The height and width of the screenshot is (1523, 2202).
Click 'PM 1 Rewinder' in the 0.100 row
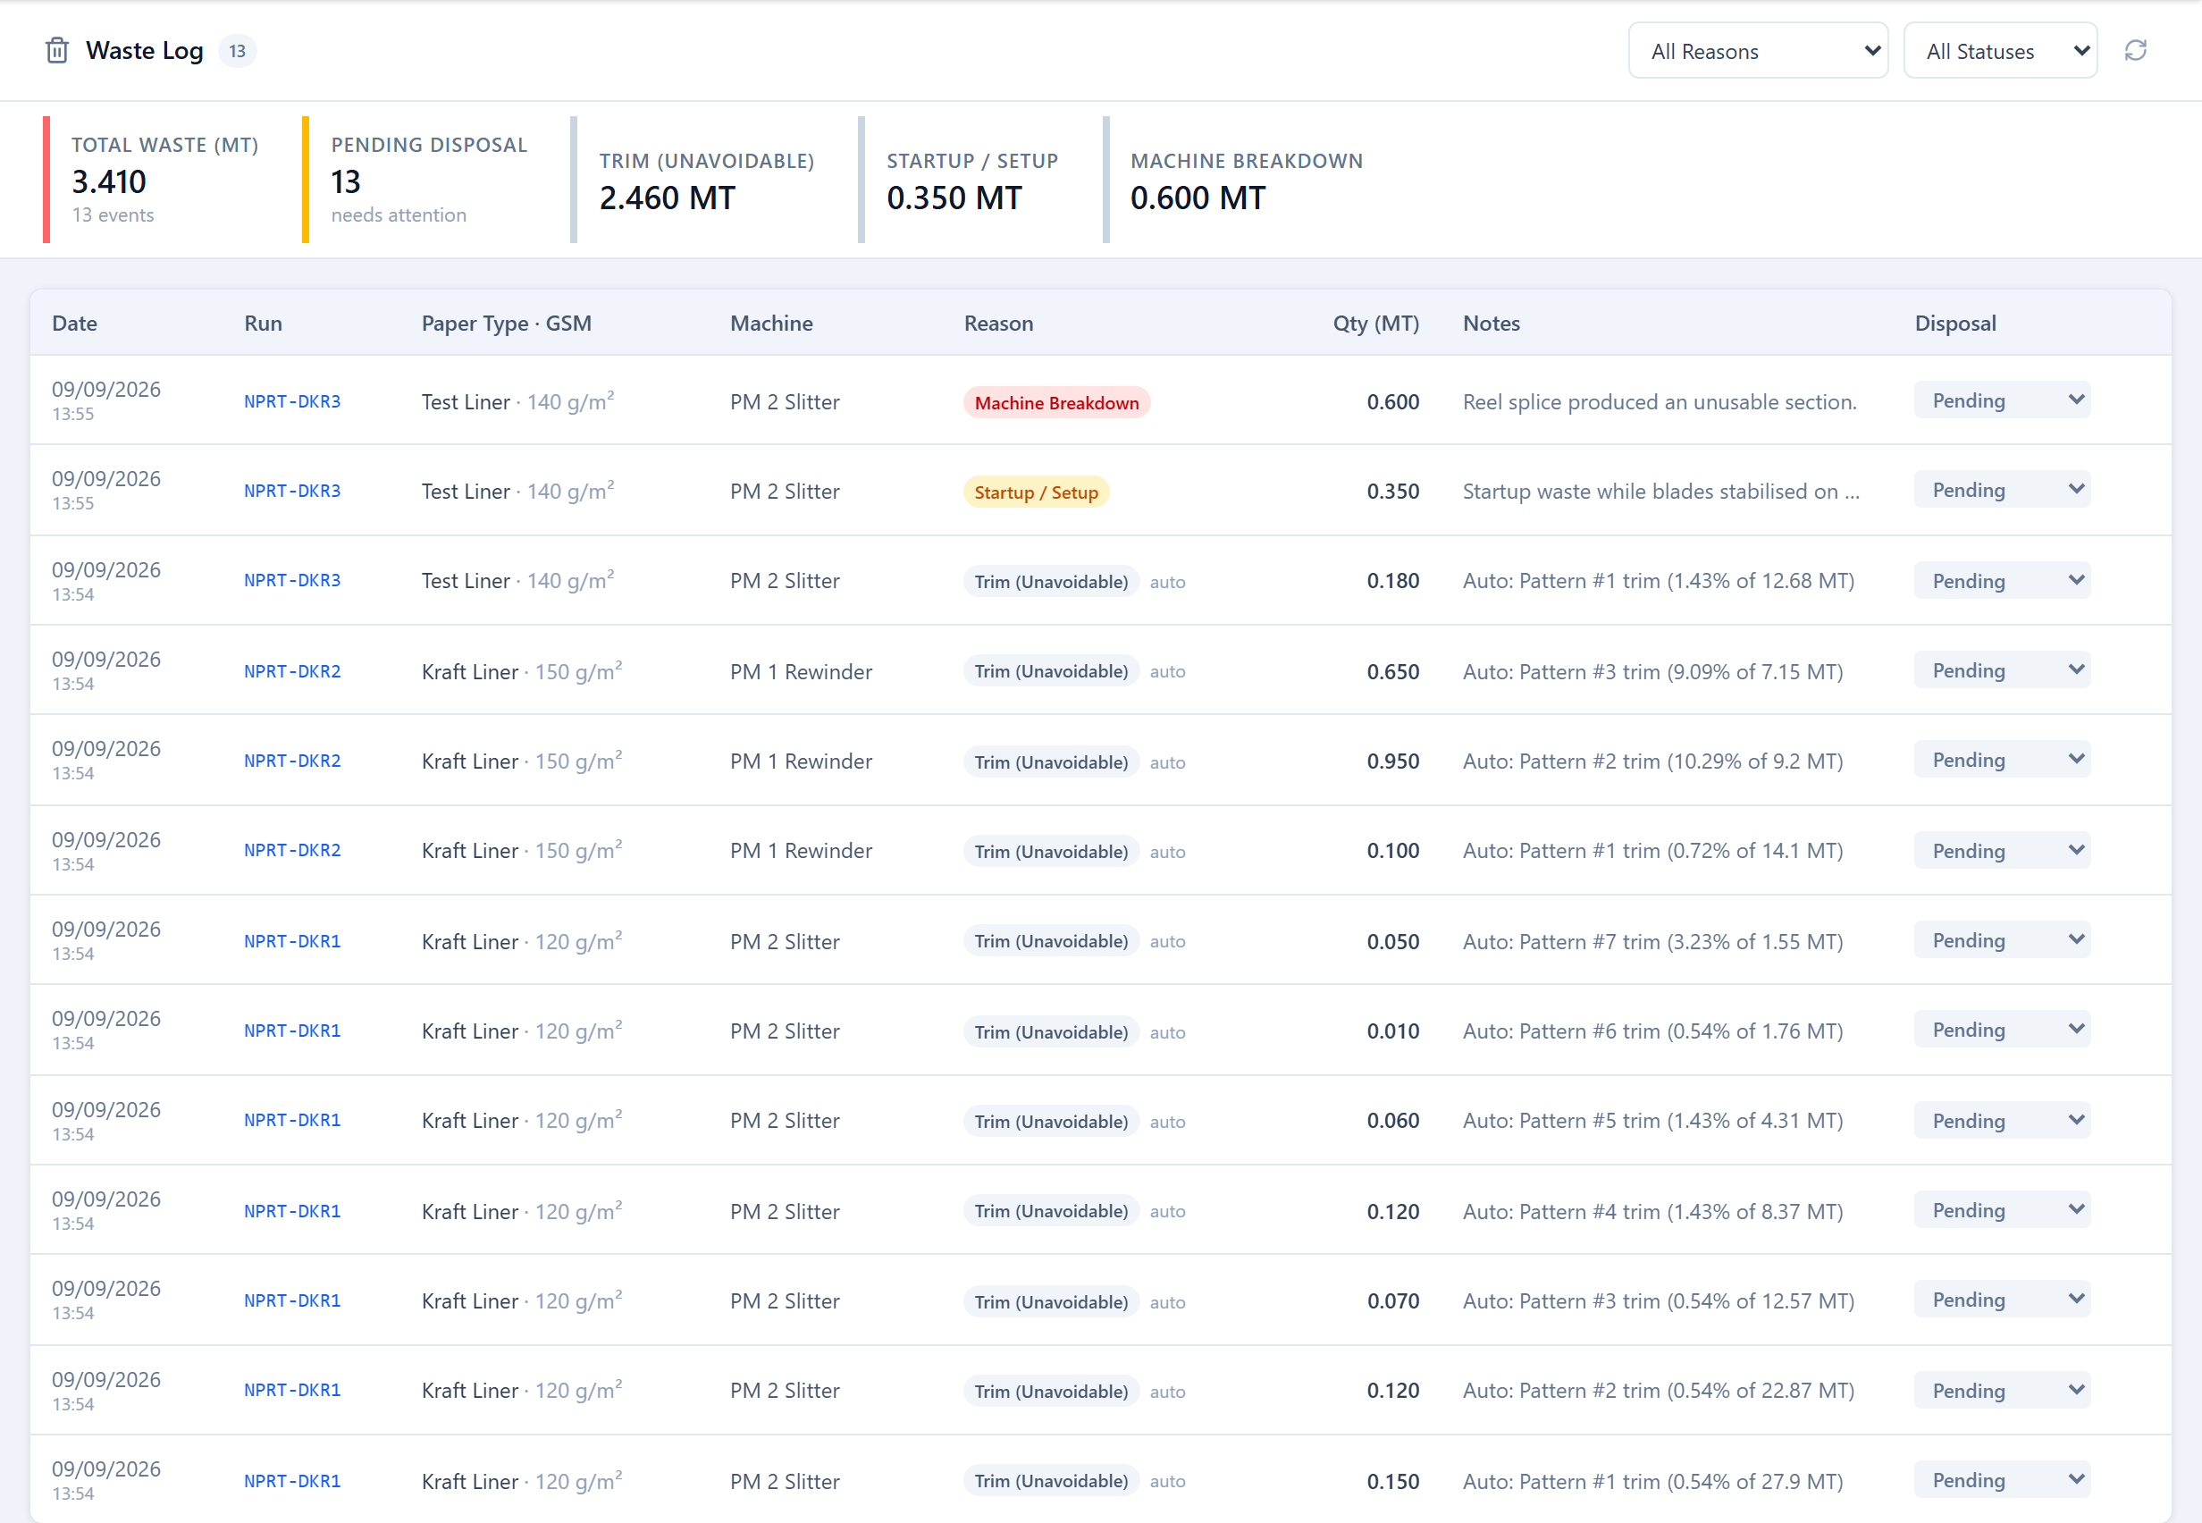[x=802, y=851]
